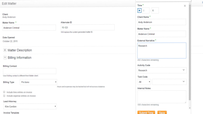Click the Billing Contact input field
The width and height of the screenshot is (203, 114).
coord(30,71)
